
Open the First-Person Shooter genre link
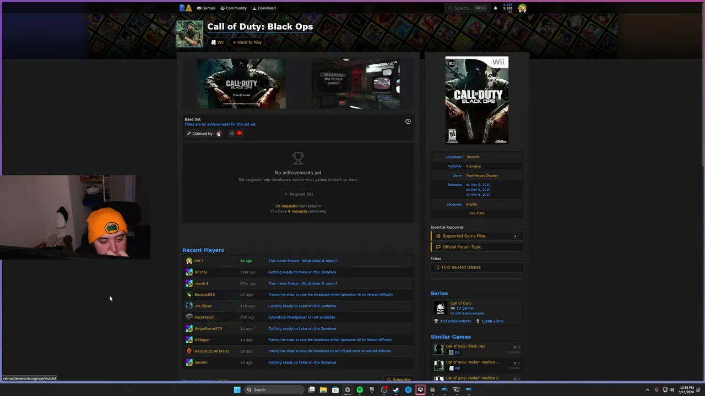pyautogui.click(x=482, y=175)
